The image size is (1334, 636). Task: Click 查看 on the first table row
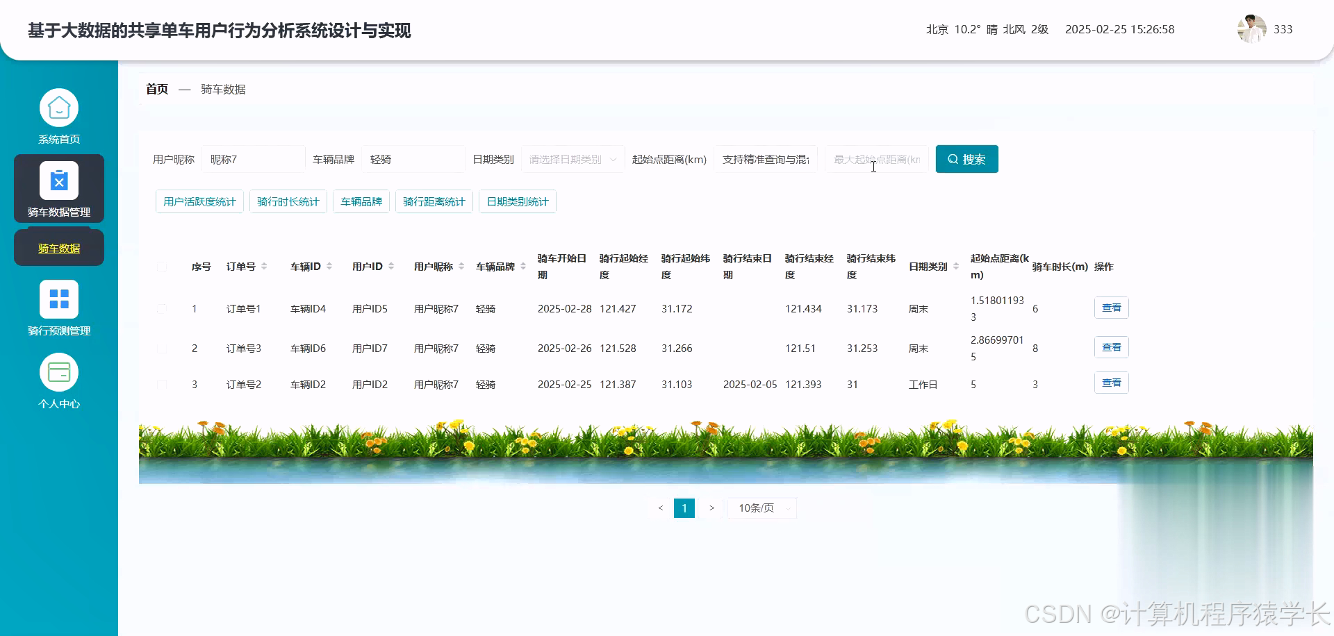(1111, 308)
